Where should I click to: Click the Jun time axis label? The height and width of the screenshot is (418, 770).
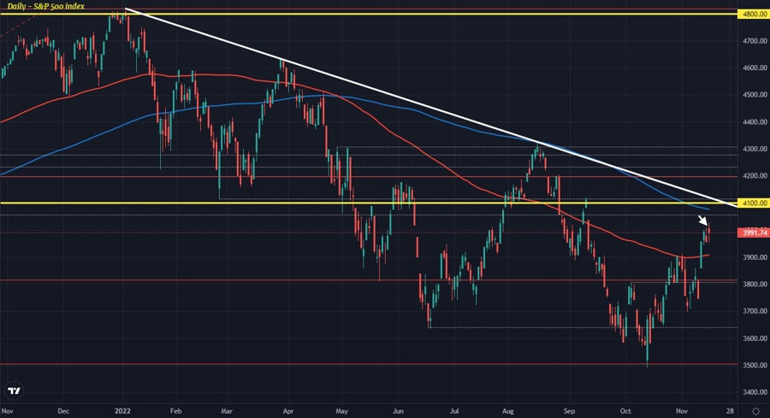pos(398,410)
